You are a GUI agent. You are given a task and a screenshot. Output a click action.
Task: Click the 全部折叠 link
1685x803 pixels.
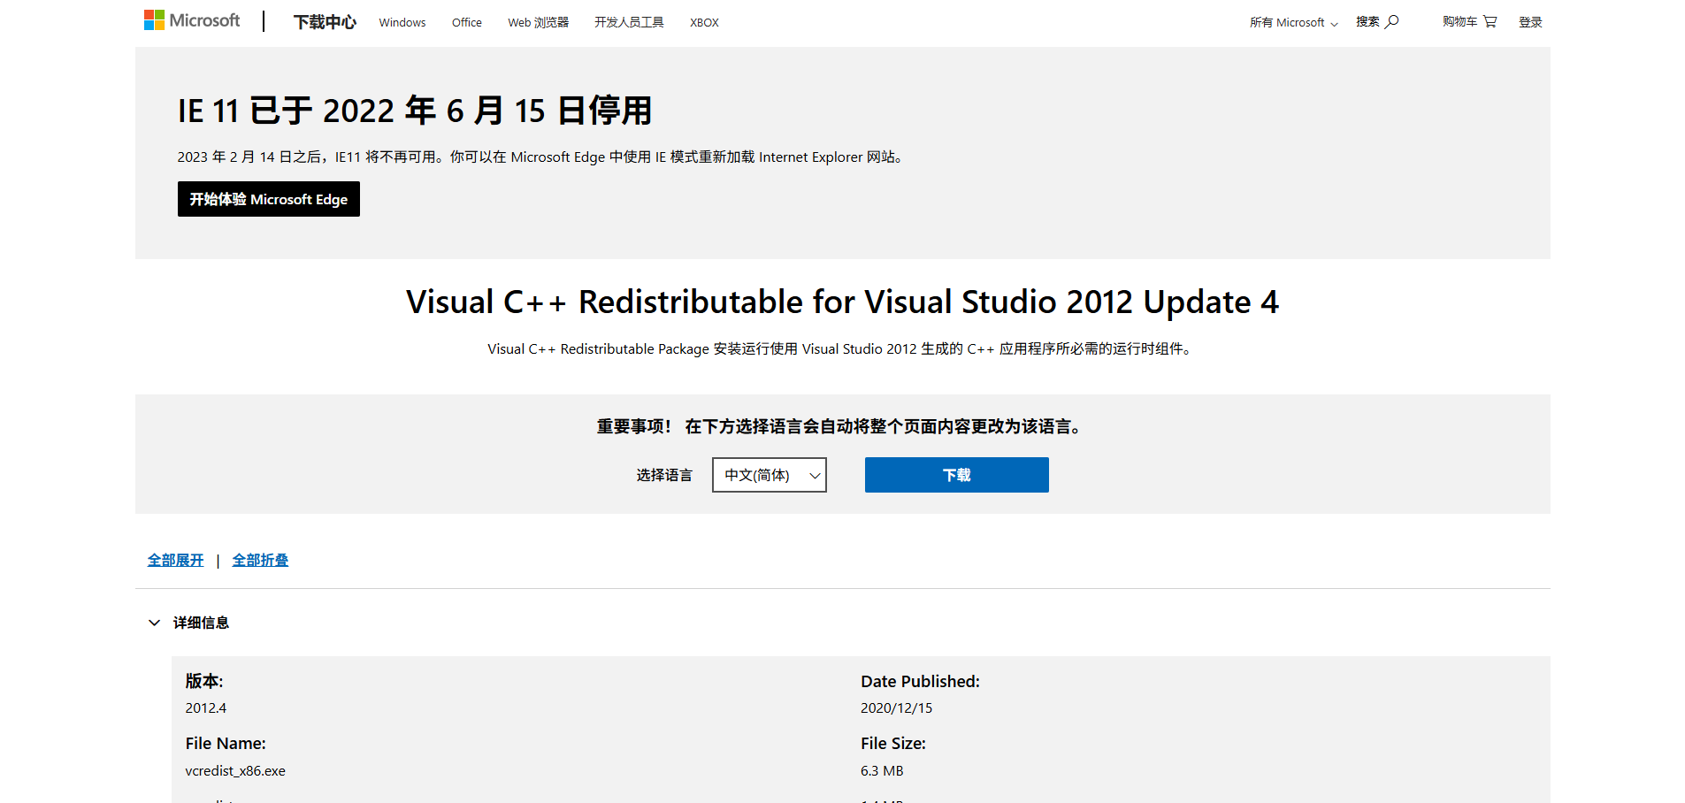pyautogui.click(x=260, y=560)
